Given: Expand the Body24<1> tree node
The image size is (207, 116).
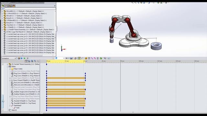Looking at the screenshot, I should 2,23.
